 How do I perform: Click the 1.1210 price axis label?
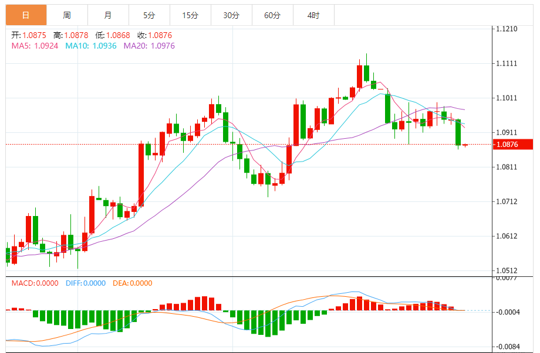[x=507, y=29]
